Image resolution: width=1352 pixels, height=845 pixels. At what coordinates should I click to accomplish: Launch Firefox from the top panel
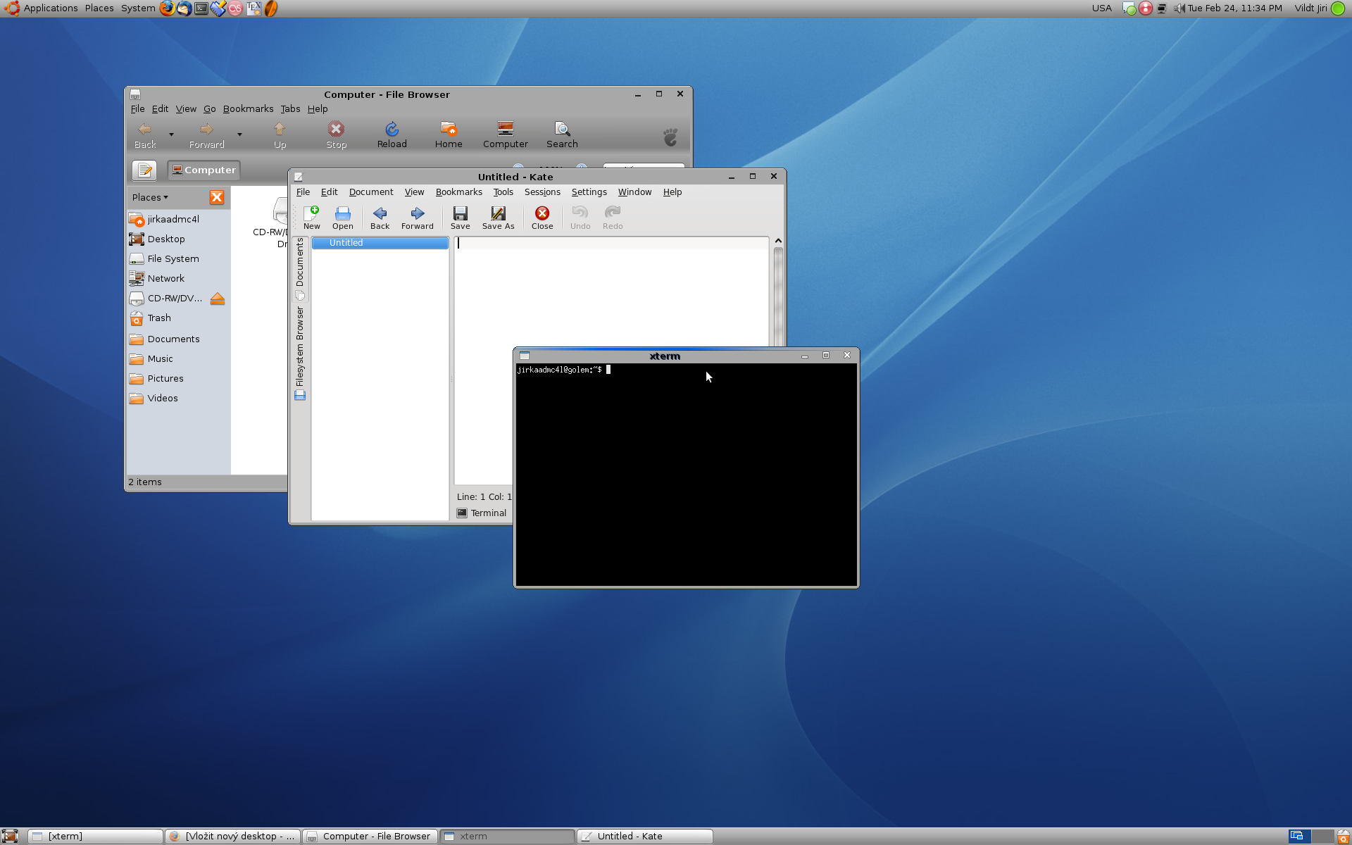click(167, 8)
